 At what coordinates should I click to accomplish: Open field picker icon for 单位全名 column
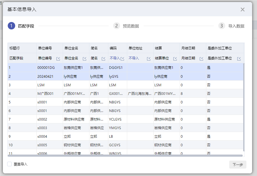pos(85,59)
